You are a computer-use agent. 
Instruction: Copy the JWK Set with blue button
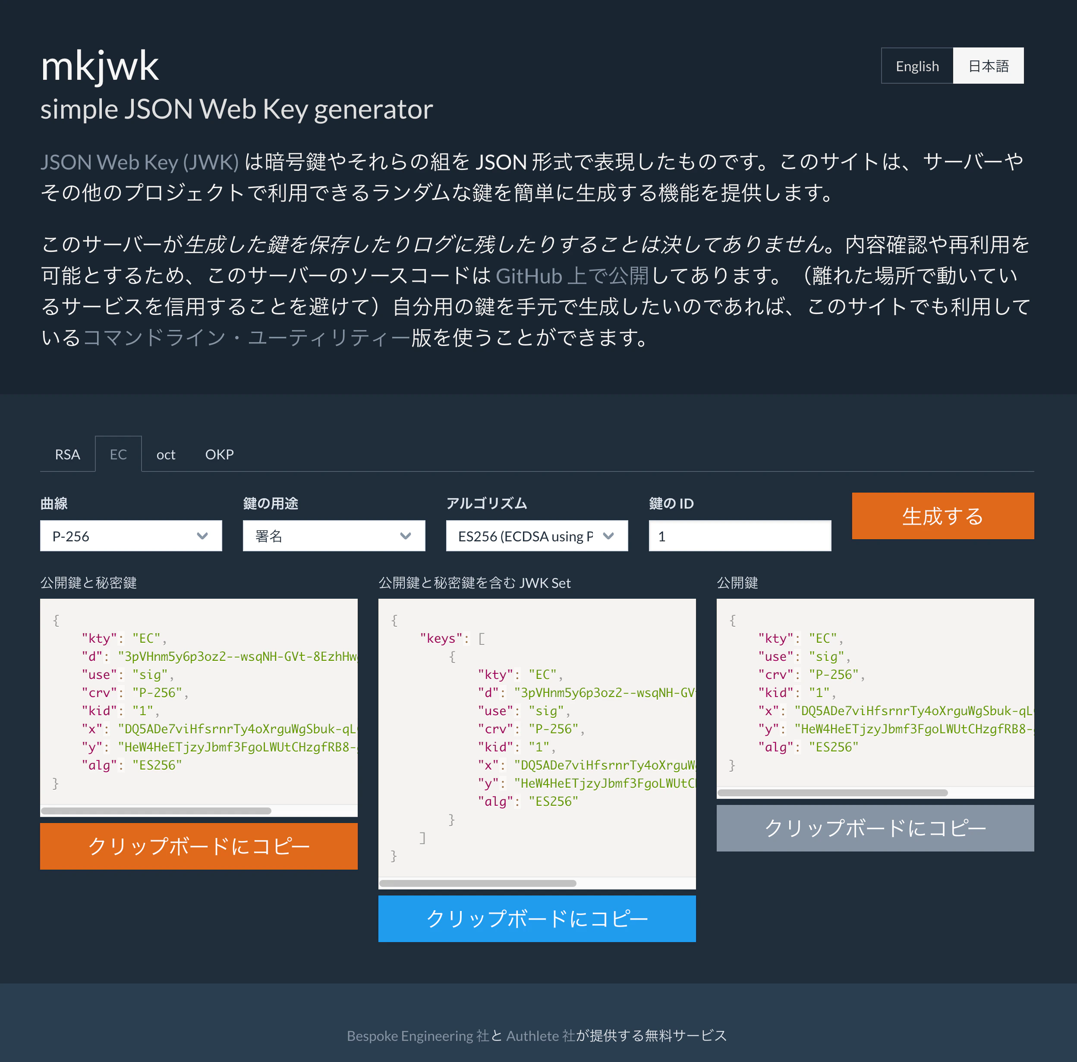tap(536, 918)
